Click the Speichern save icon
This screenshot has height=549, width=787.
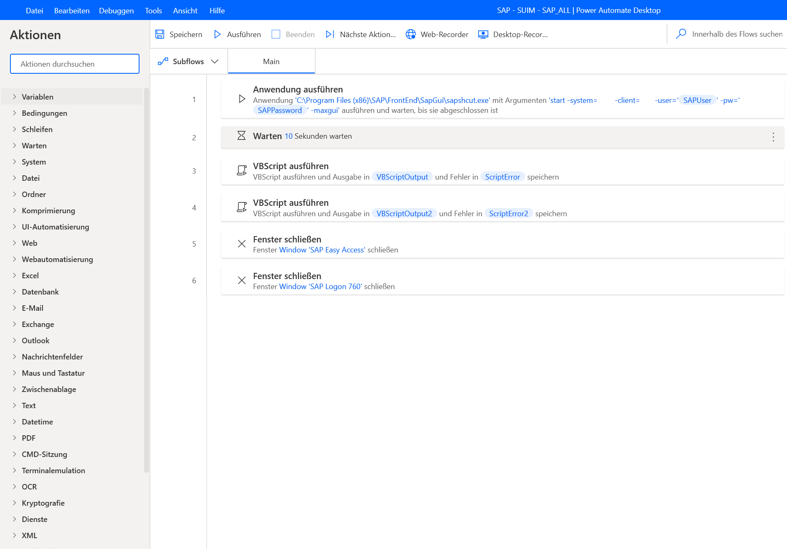(160, 34)
